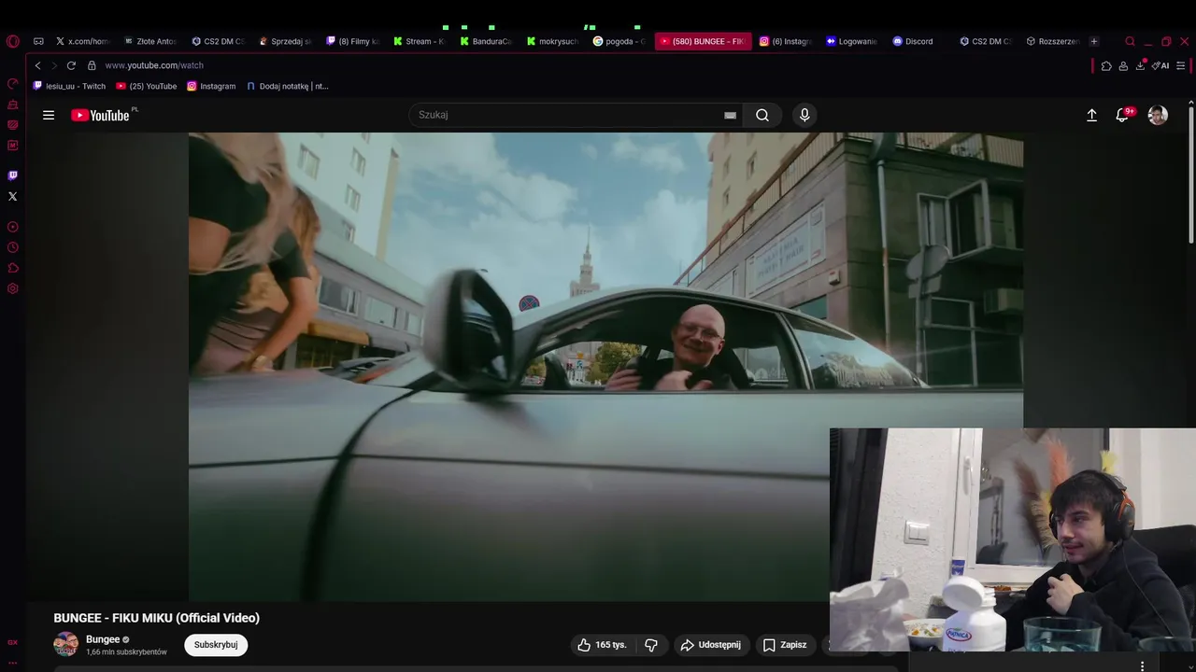Open Extensions cube in sidebar
The image size is (1196, 672).
coord(13,268)
